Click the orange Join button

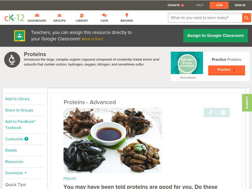[219, 5]
